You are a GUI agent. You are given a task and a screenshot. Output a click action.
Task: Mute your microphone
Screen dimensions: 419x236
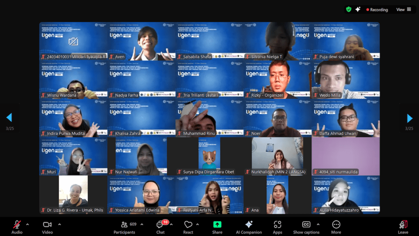point(16,225)
